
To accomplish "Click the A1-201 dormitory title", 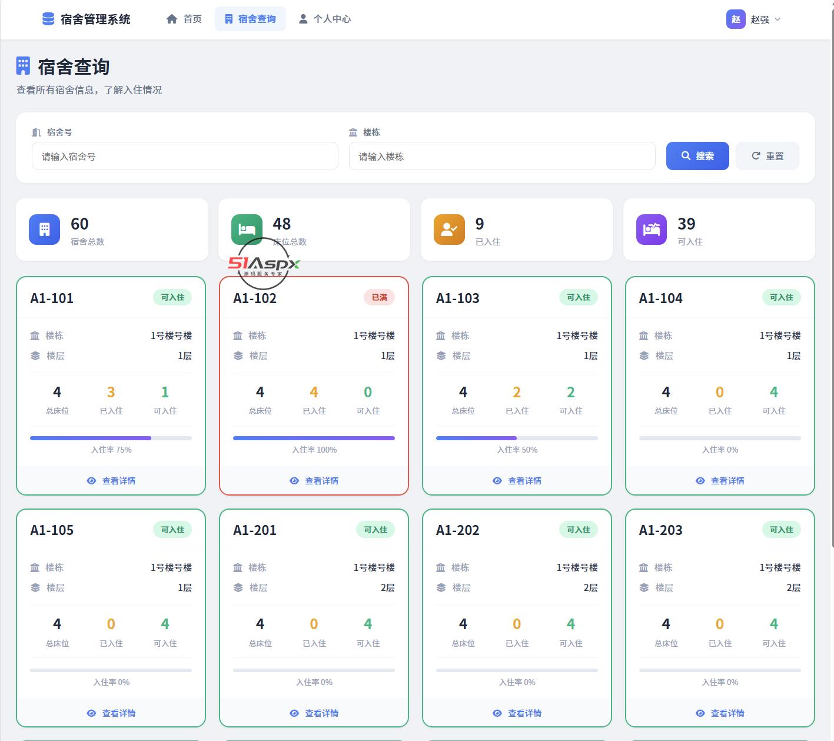I will pyautogui.click(x=255, y=530).
